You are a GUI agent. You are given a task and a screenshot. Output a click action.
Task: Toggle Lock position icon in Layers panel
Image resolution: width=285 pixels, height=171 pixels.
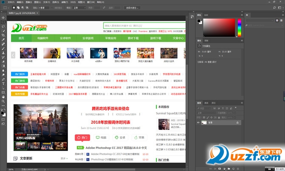pyautogui.click(x=212, y=118)
